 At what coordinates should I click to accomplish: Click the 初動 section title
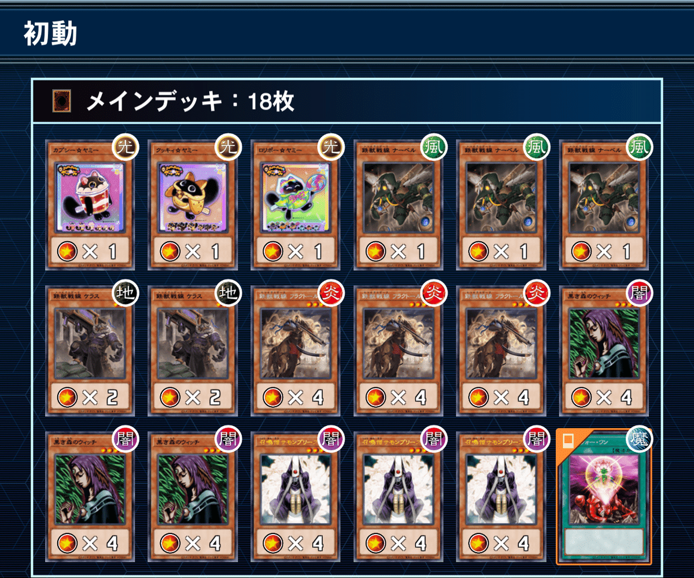point(51,35)
